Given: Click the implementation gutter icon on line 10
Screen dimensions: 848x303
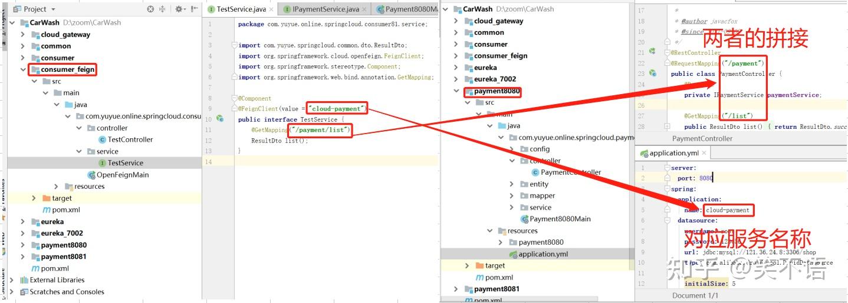Looking at the screenshot, I should (220, 119).
